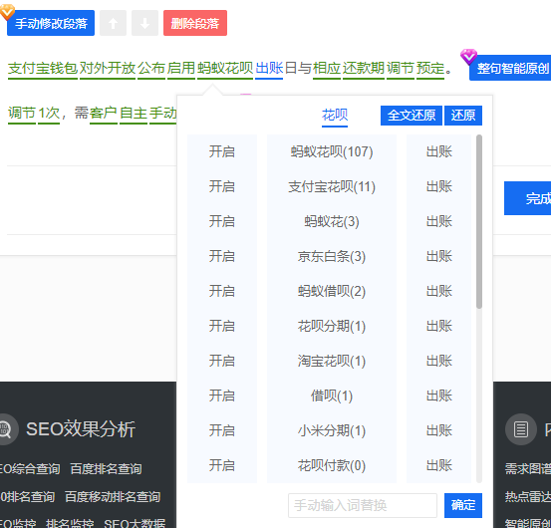551x528 pixels.
Task: Click the SEO效果分析 heading
Action: 81,429
